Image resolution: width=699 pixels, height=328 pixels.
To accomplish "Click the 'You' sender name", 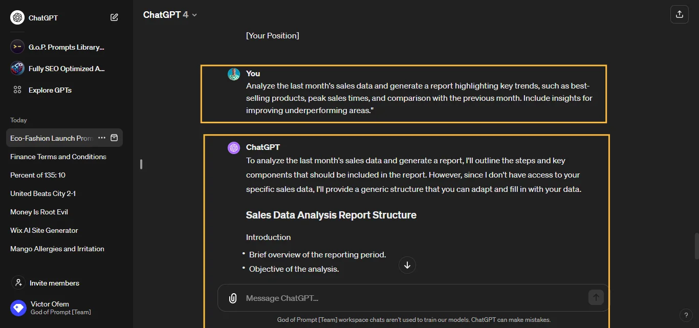I will pos(253,74).
